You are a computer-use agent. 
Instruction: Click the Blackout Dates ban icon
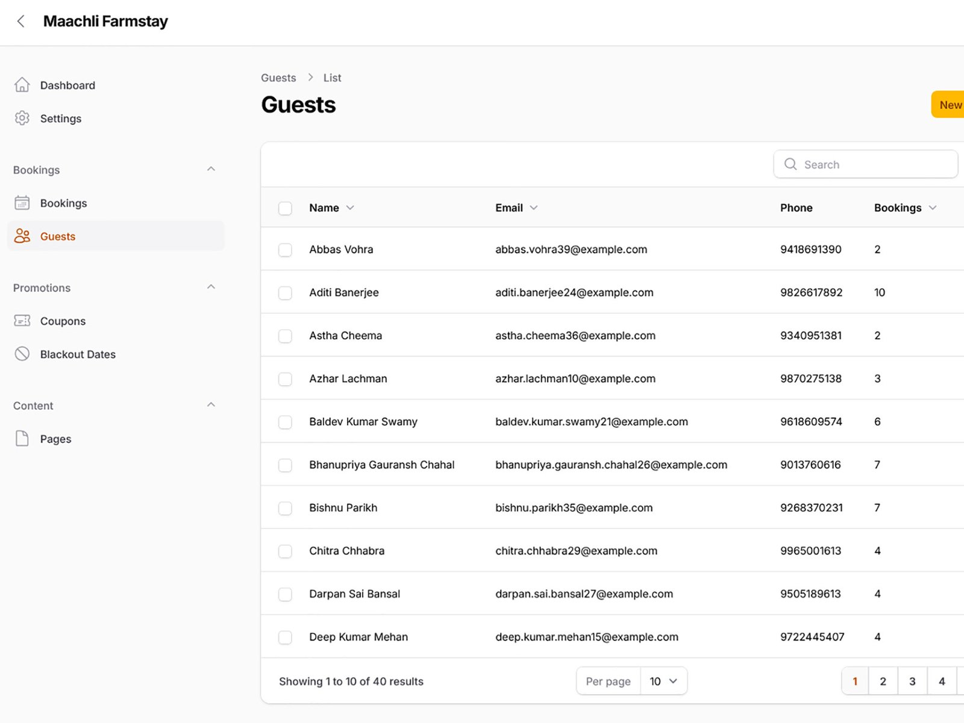point(22,354)
